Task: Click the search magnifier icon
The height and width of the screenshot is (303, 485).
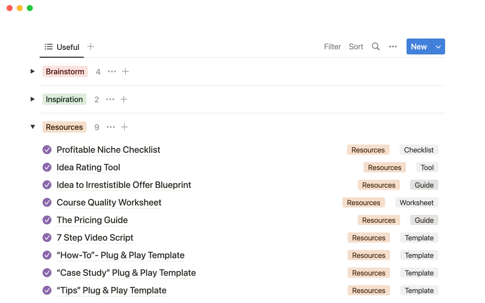Action: pyautogui.click(x=376, y=46)
